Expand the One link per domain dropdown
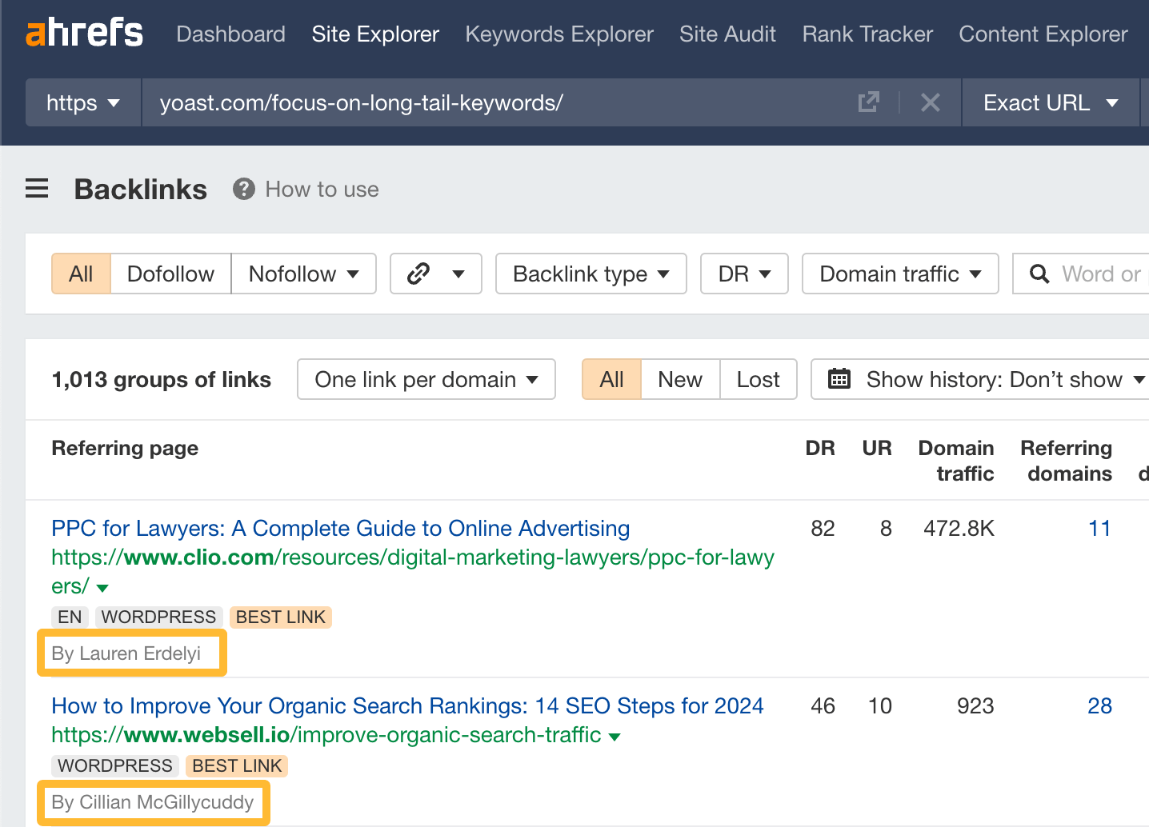Viewport: 1149px width, 827px height. pyautogui.click(x=425, y=379)
